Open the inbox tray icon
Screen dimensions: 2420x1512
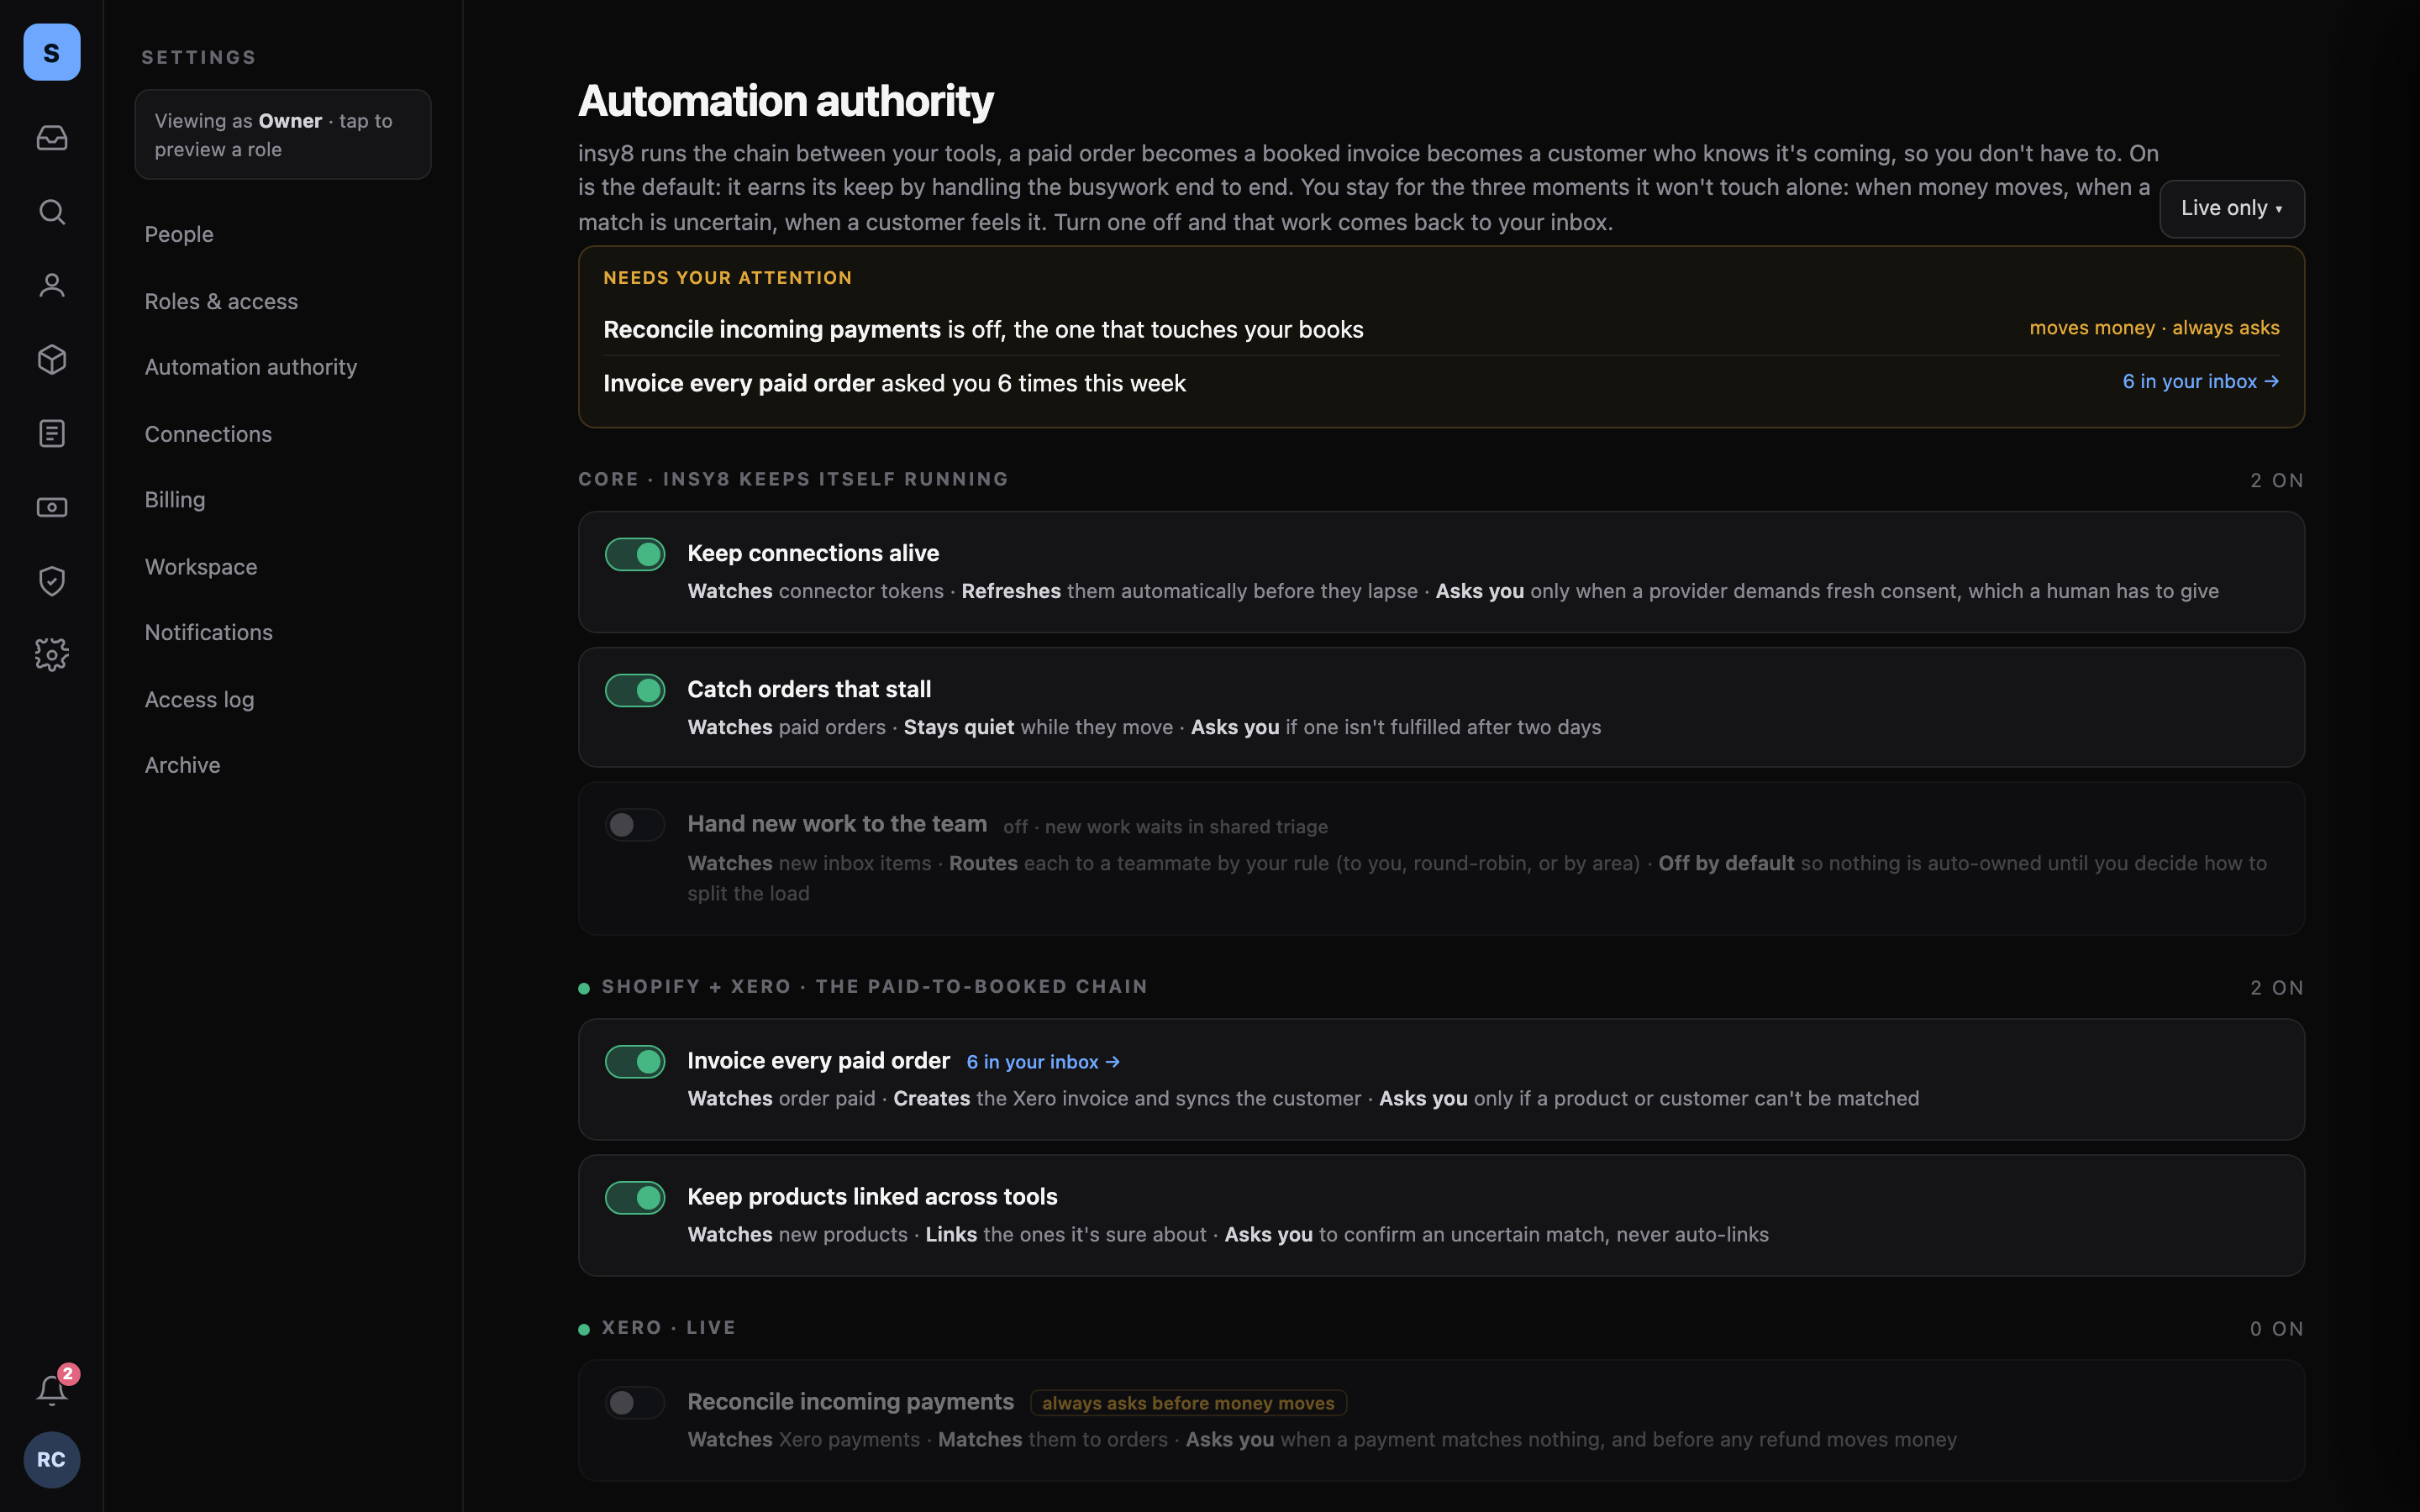(52, 138)
